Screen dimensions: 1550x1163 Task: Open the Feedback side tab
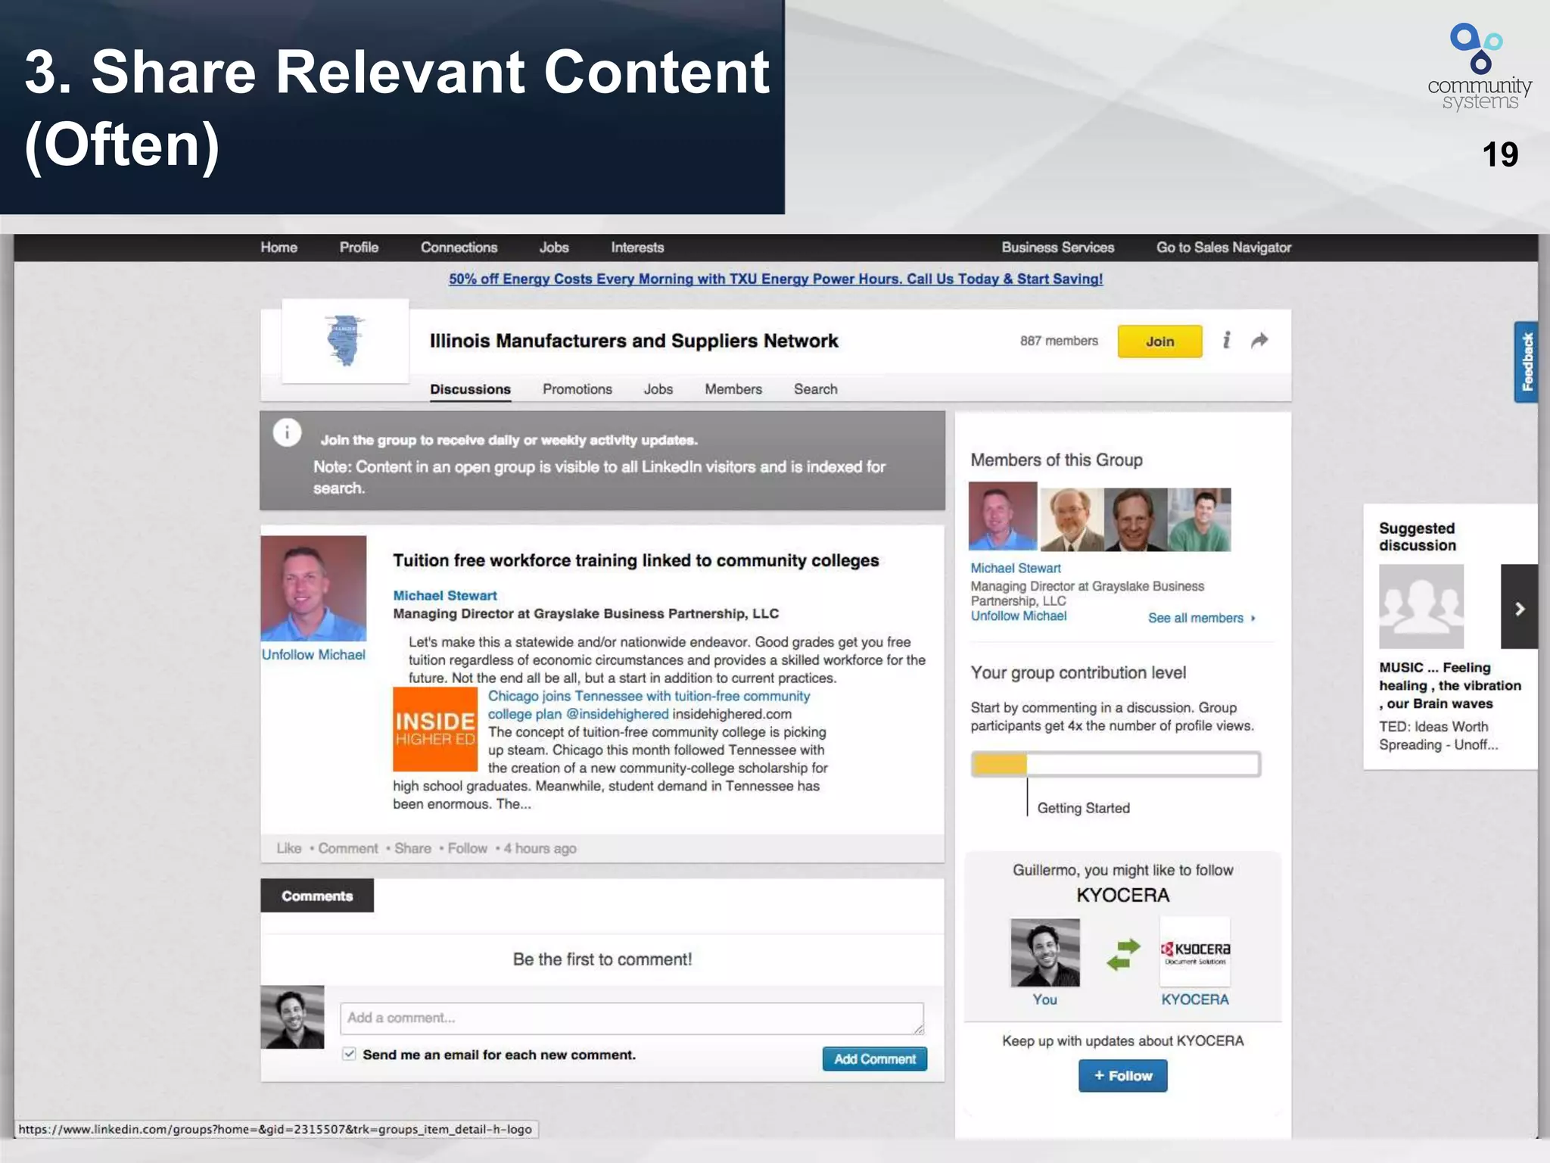pyautogui.click(x=1526, y=362)
